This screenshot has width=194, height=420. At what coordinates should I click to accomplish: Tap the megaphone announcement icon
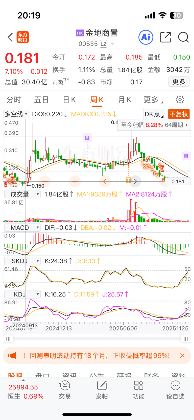pyautogui.click(x=12, y=356)
